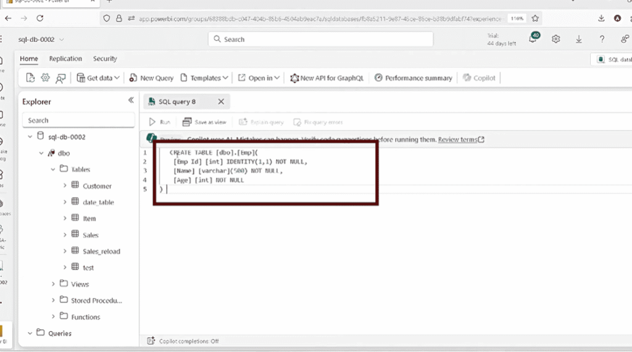Click the shield tracking protection icon
The height and width of the screenshot is (352, 632).
106,18
